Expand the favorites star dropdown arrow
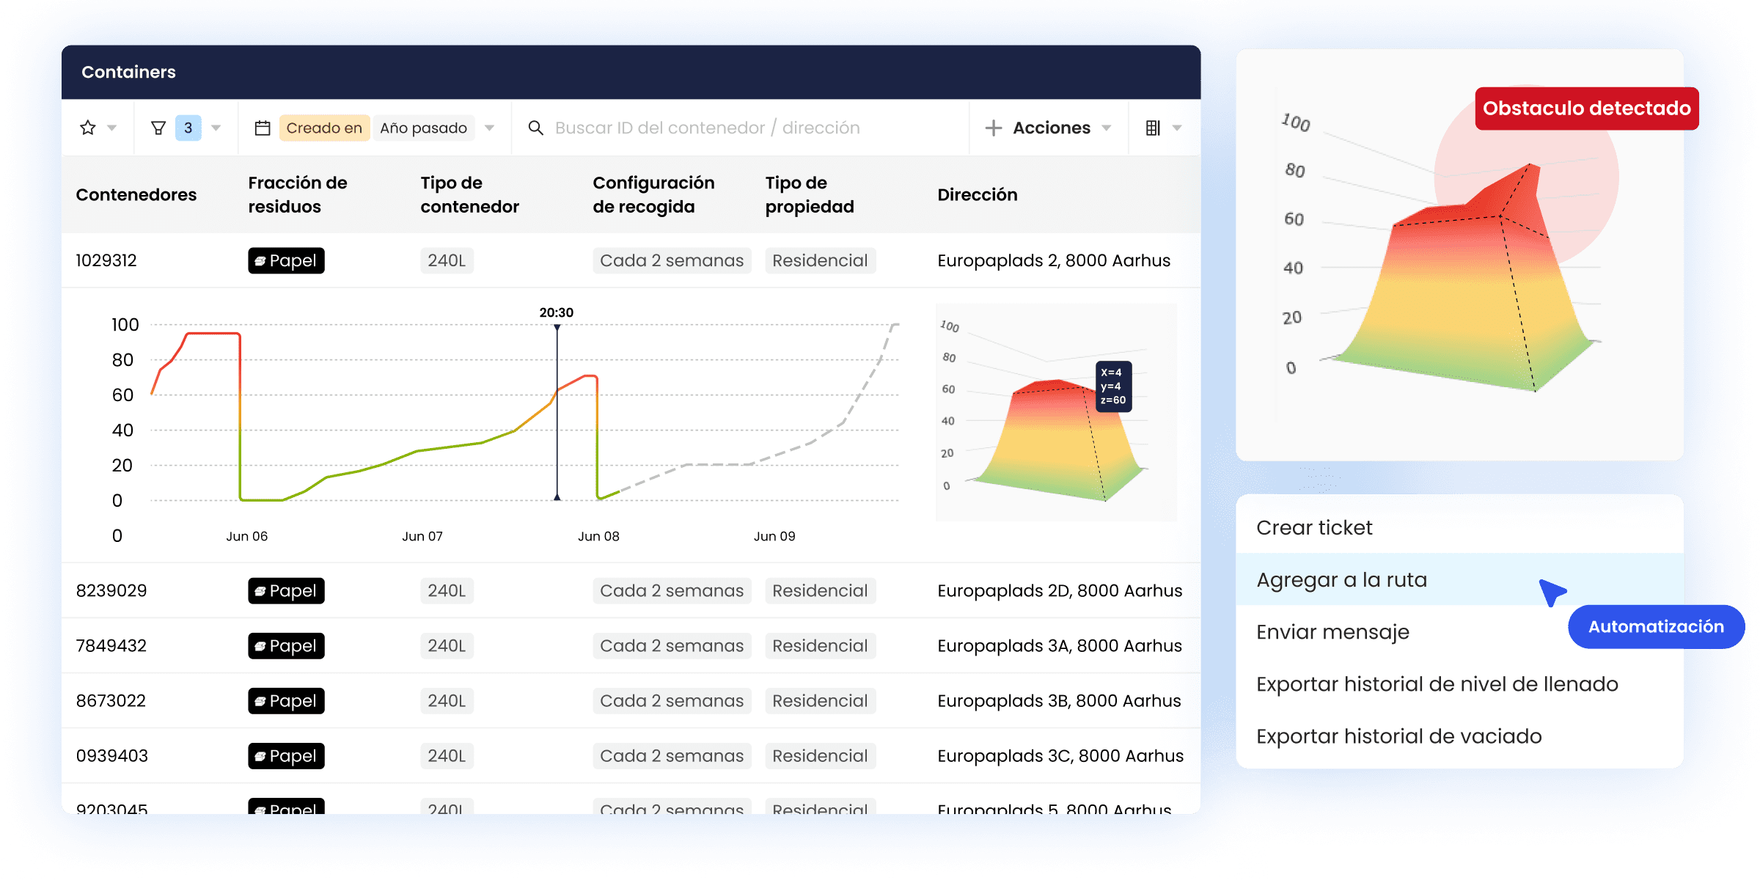 click(x=112, y=128)
